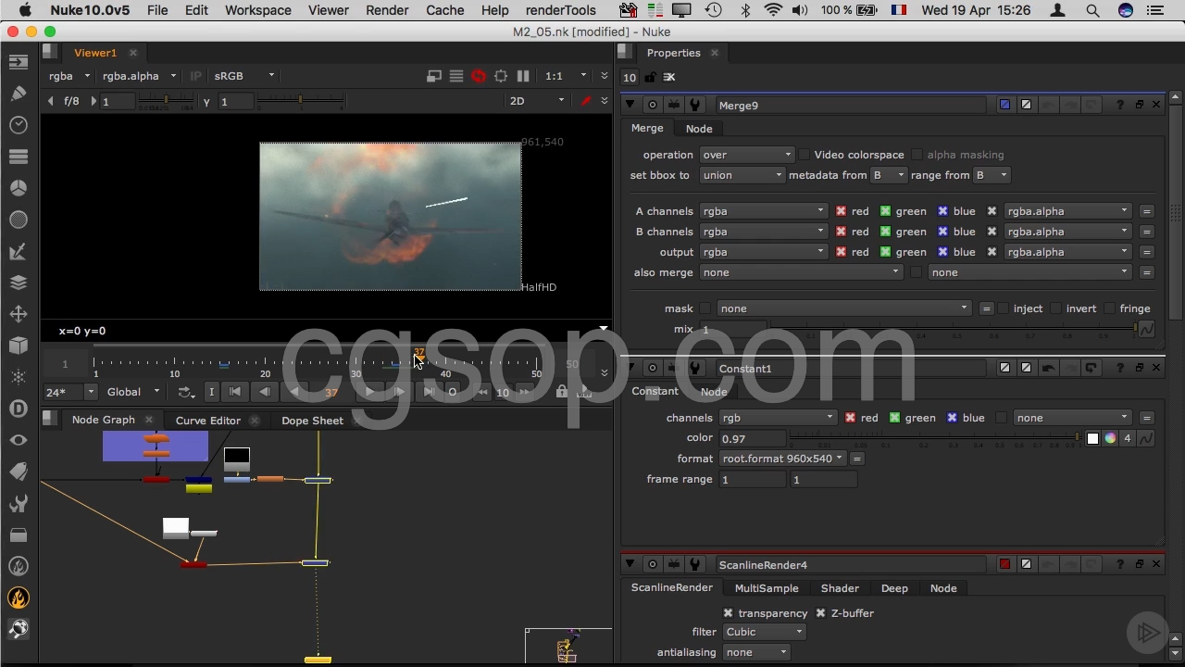Viewport: 1185px width, 667px height.
Task: Click the red viewer update refresh icon
Action: (479, 76)
